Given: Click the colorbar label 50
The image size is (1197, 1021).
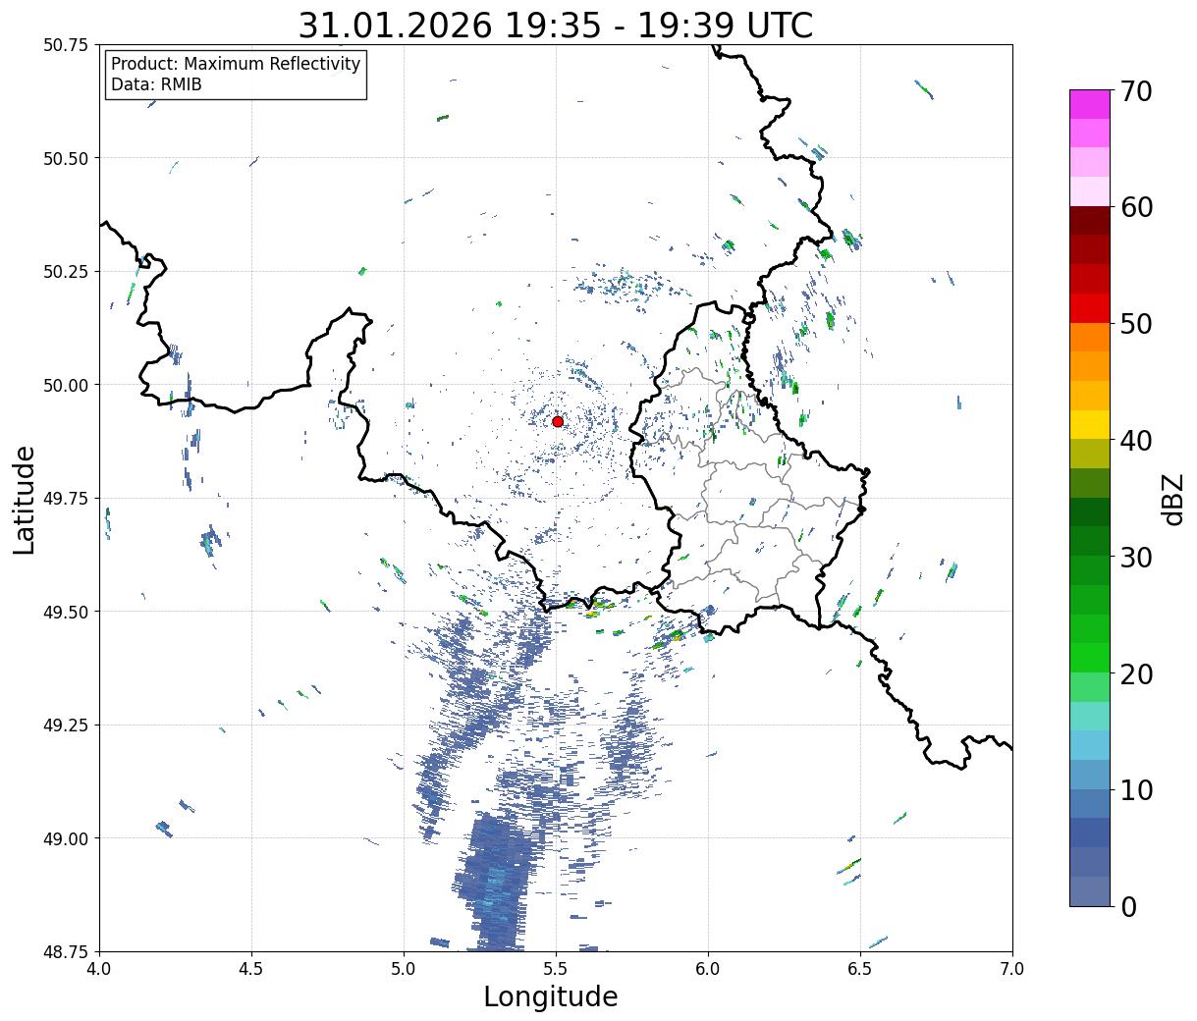Looking at the screenshot, I should point(1136,324).
